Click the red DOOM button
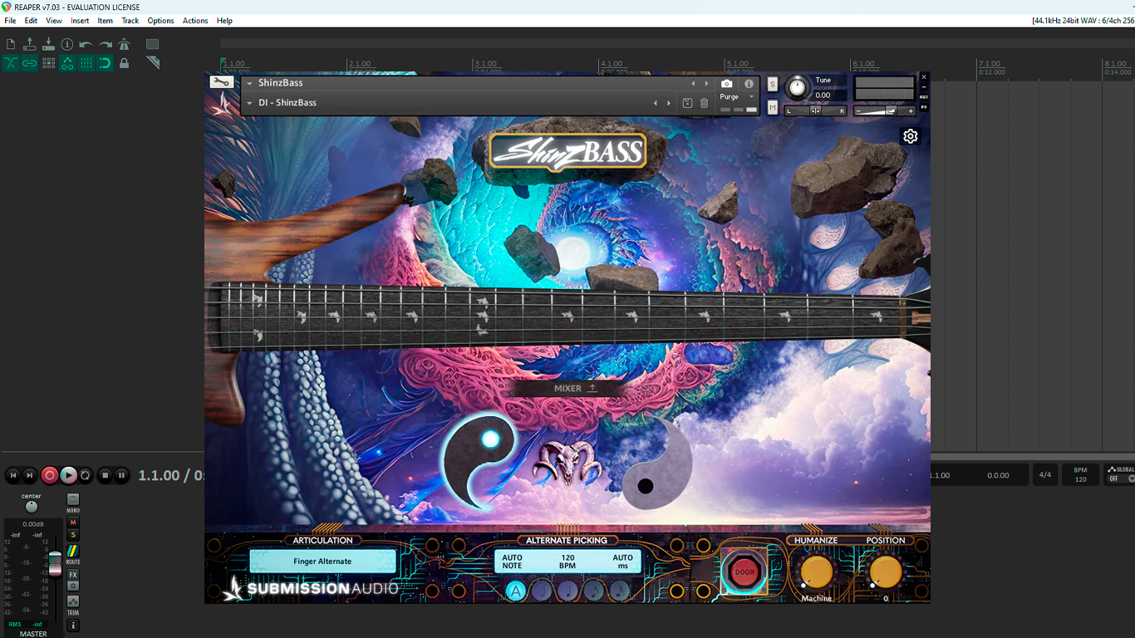Screen dimensions: 1135x638 coord(744,572)
